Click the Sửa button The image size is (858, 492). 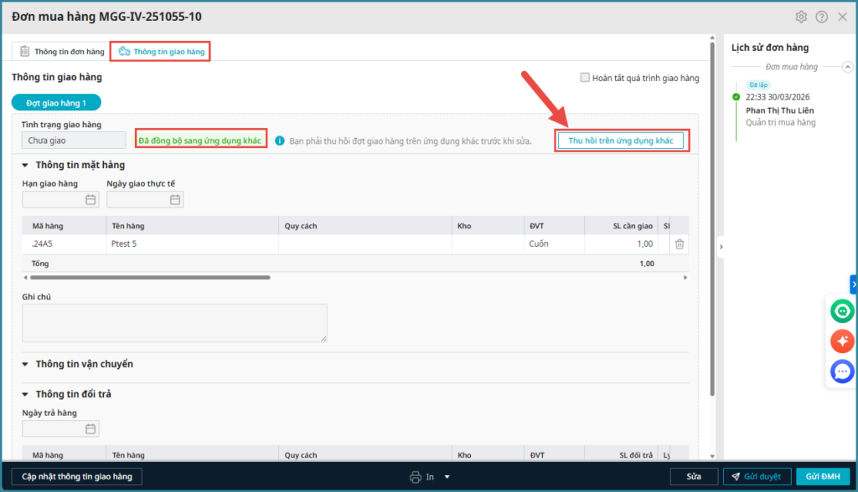[694, 477]
